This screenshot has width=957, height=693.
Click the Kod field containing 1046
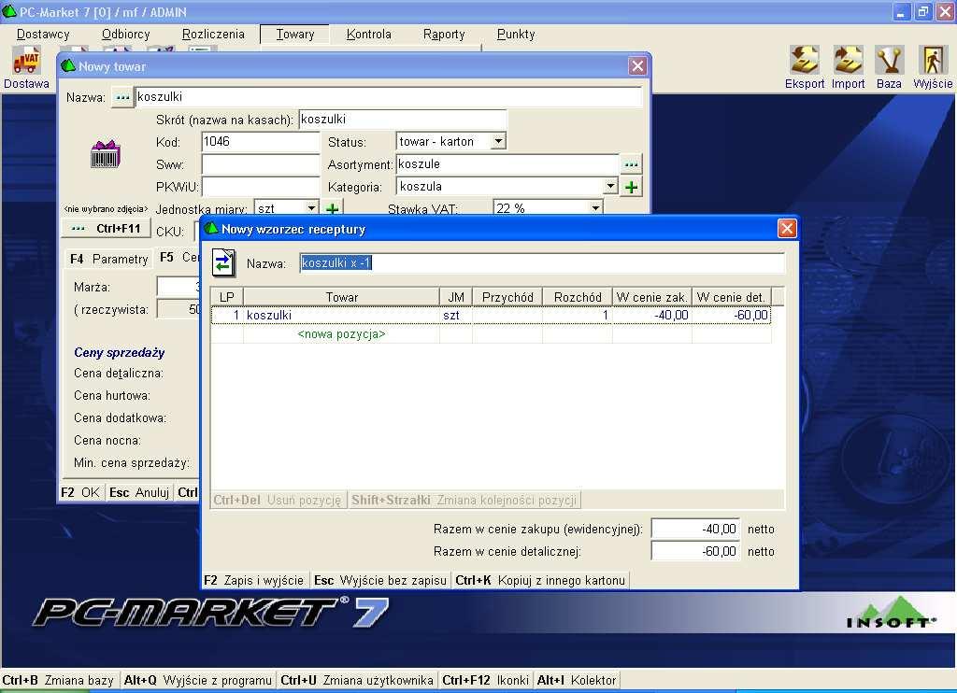tap(261, 142)
